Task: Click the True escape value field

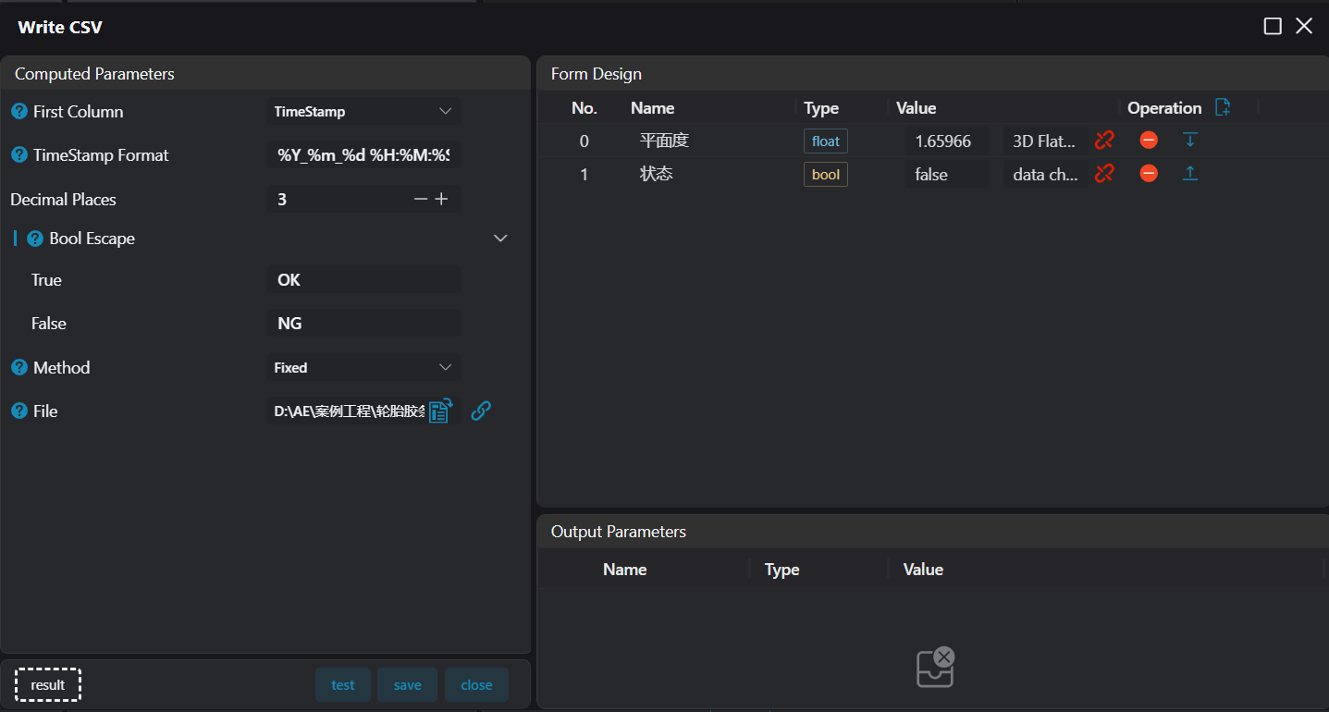Action: coord(363,280)
